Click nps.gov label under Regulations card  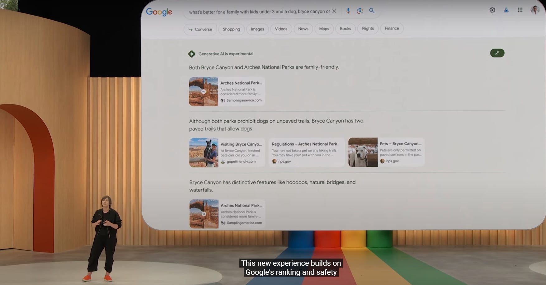tap(285, 161)
